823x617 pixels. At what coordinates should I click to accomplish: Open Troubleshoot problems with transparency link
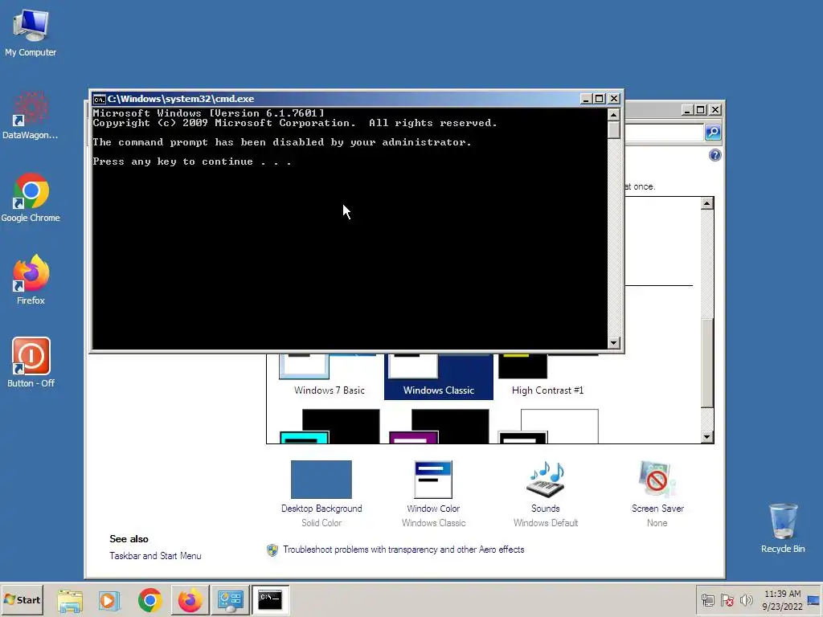(403, 550)
